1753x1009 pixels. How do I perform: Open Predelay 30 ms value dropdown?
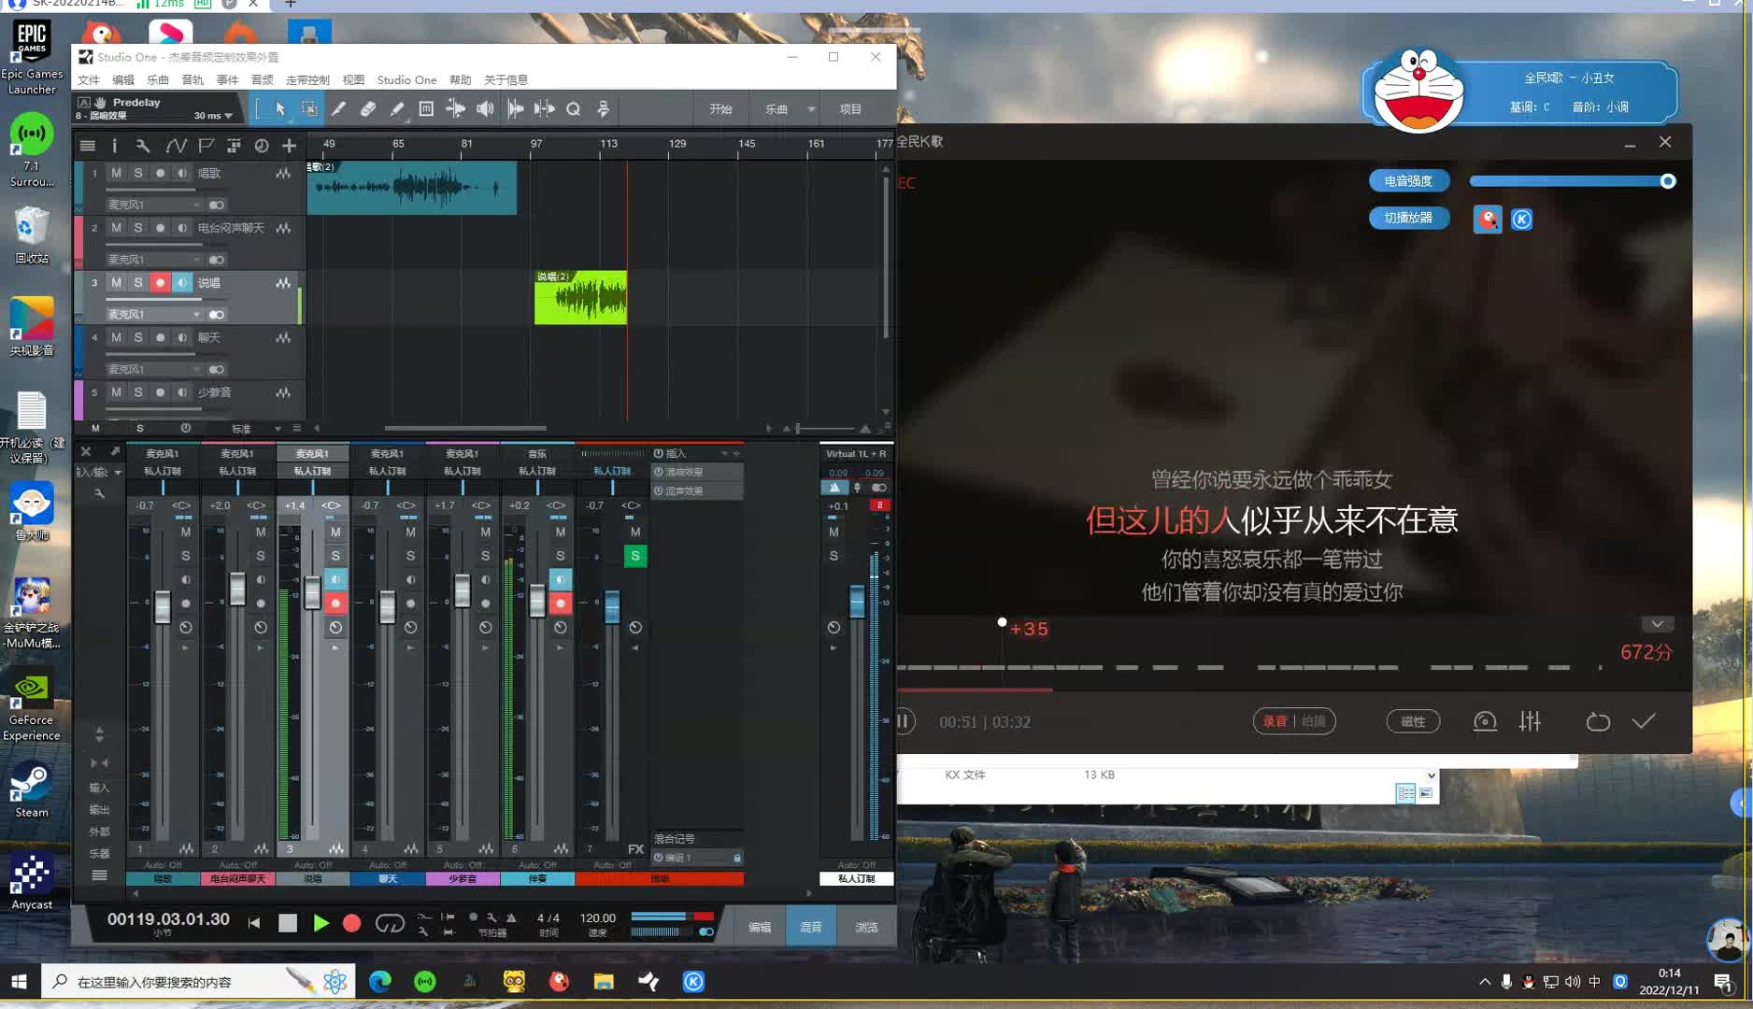228,116
